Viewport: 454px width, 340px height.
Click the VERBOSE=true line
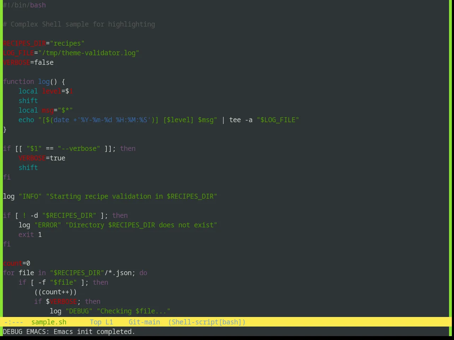pos(42,158)
